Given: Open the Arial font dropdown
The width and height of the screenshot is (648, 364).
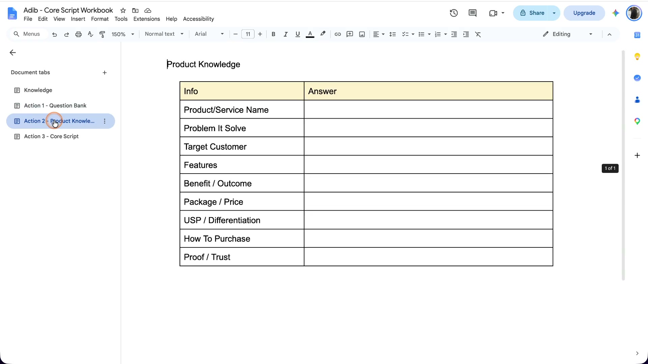Looking at the screenshot, I should point(209,34).
